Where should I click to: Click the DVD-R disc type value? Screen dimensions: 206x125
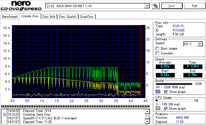coord(178,26)
